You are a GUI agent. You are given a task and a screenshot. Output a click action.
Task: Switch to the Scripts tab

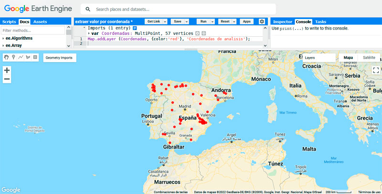point(9,21)
